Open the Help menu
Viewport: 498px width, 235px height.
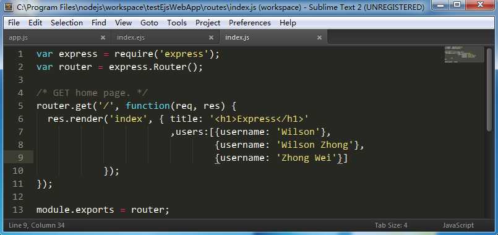click(x=288, y=23)
